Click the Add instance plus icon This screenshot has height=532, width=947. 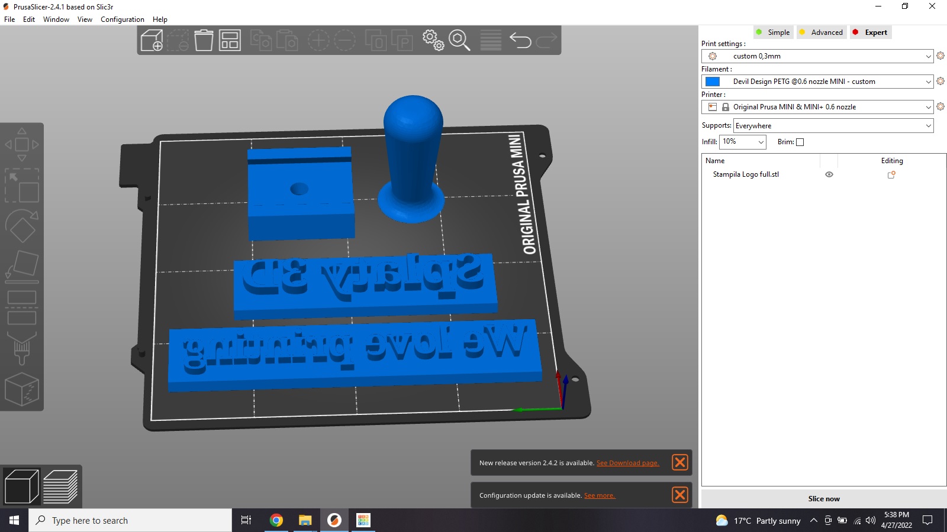click(x=318, y=40)
